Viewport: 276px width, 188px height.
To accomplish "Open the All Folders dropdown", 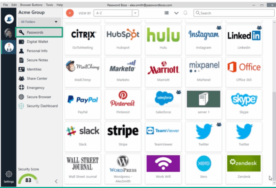I will tap(39, 22).
